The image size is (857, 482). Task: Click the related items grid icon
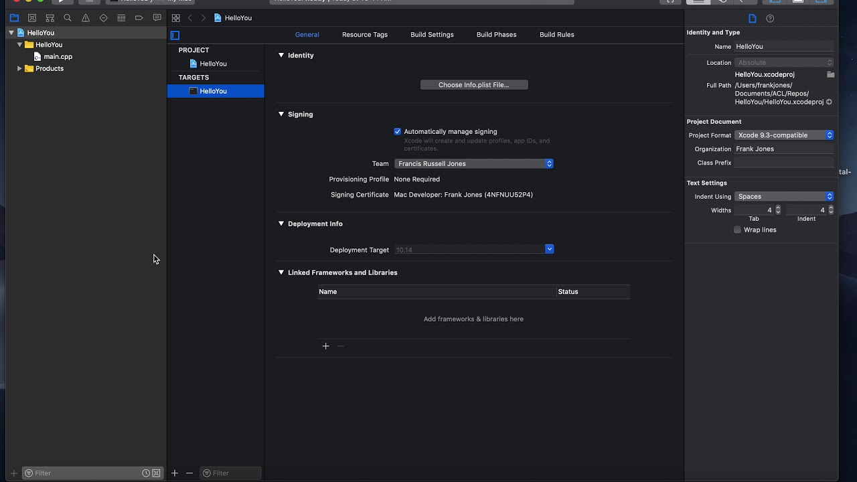click(x=175, y=18)
